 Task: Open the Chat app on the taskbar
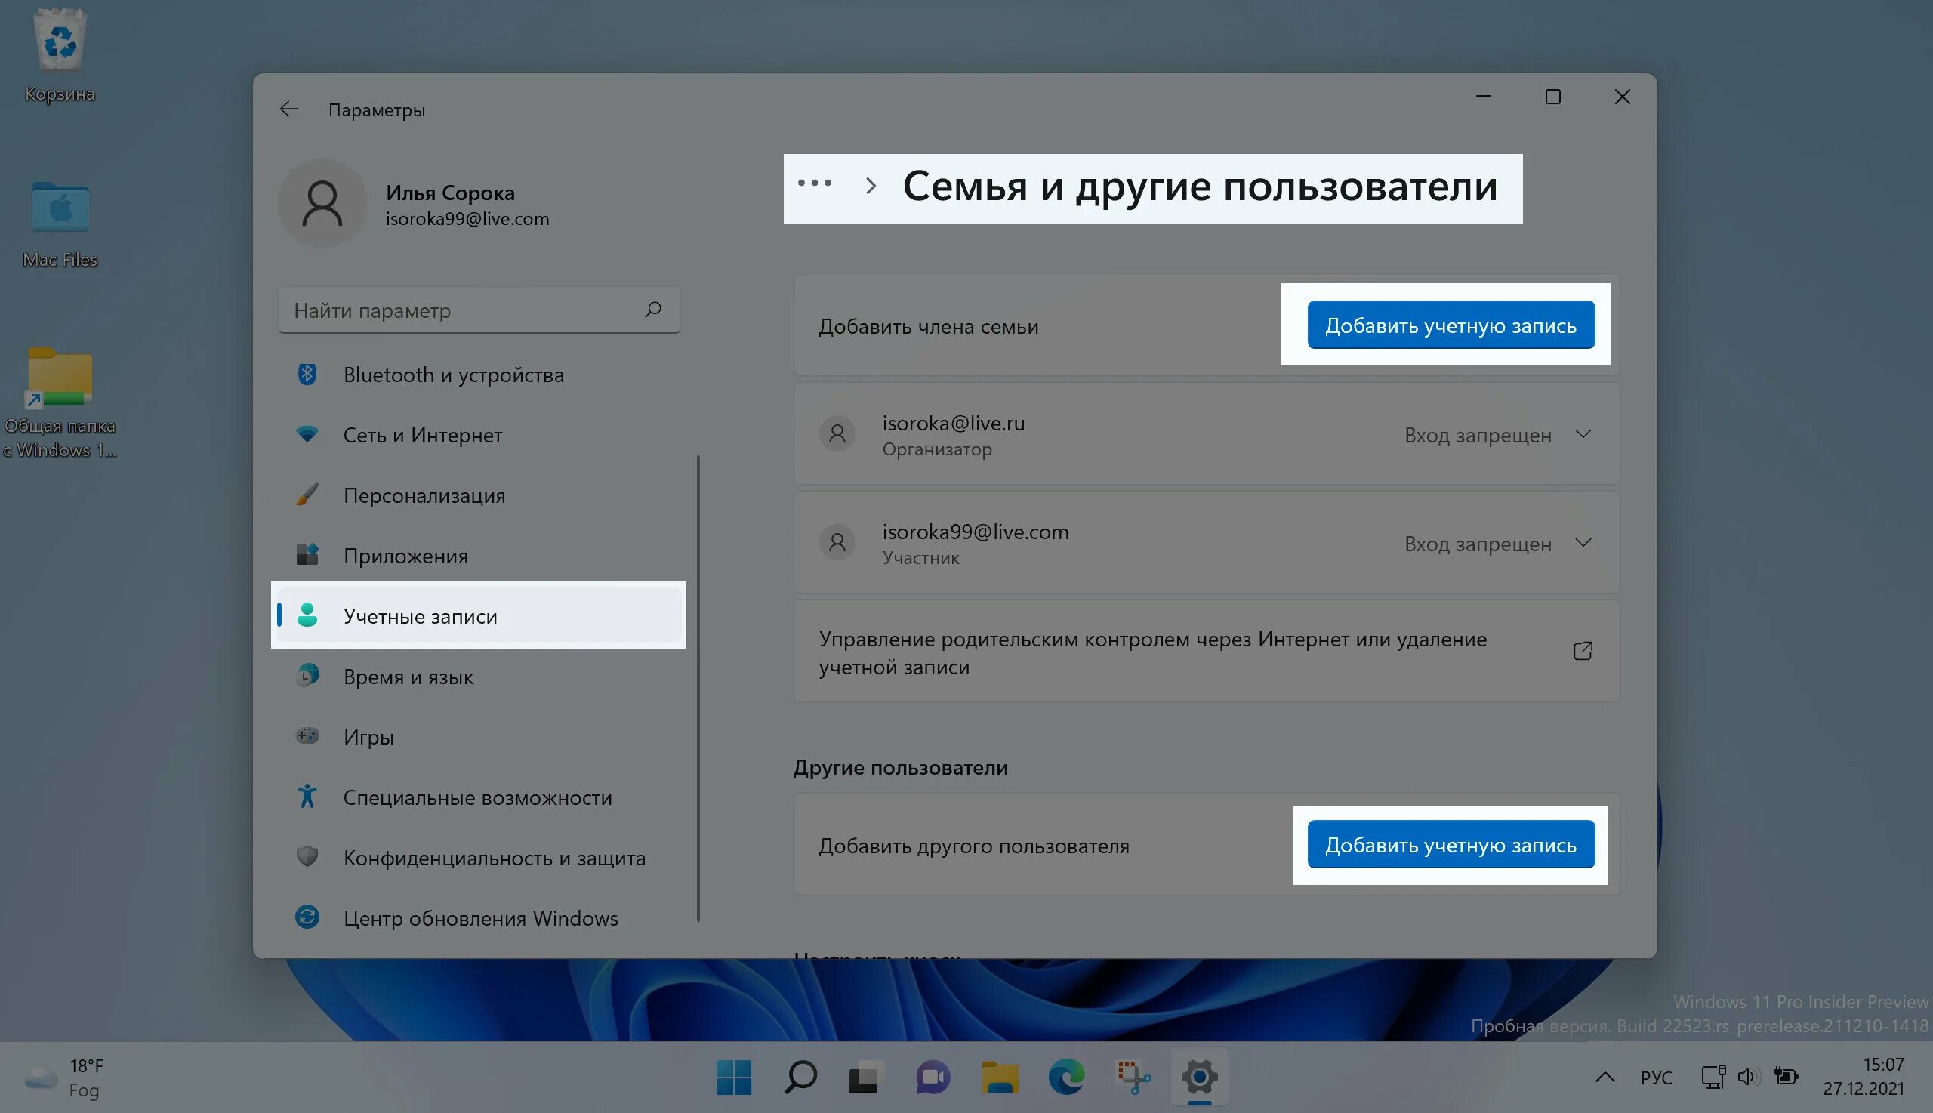pos(933,1078)
